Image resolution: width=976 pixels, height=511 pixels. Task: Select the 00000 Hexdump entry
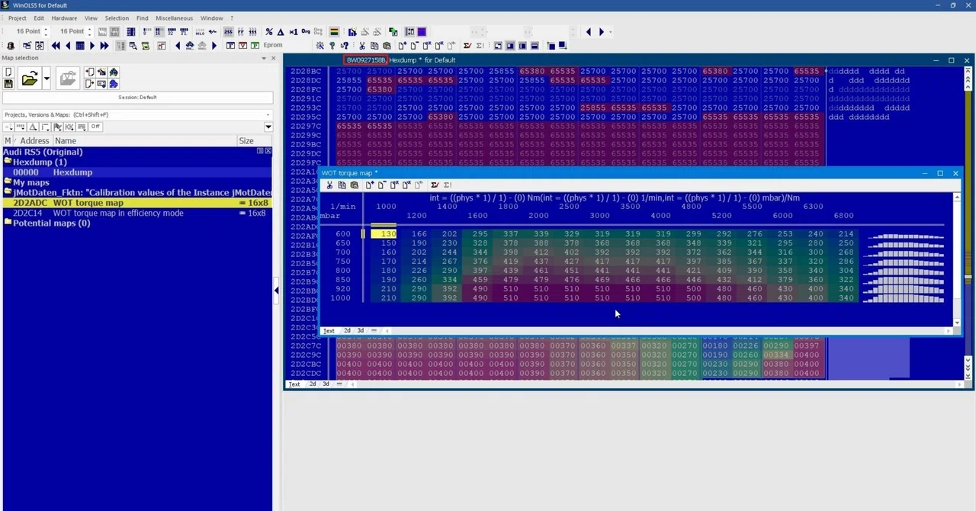pos(137,172)
